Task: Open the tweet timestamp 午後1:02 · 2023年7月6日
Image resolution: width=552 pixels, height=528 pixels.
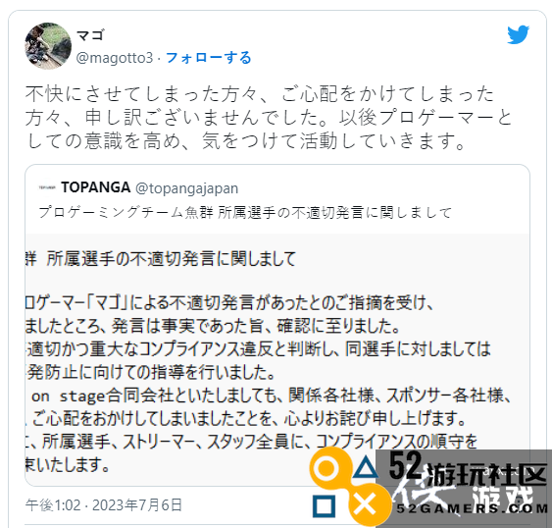Action: [x=104, y=505]
